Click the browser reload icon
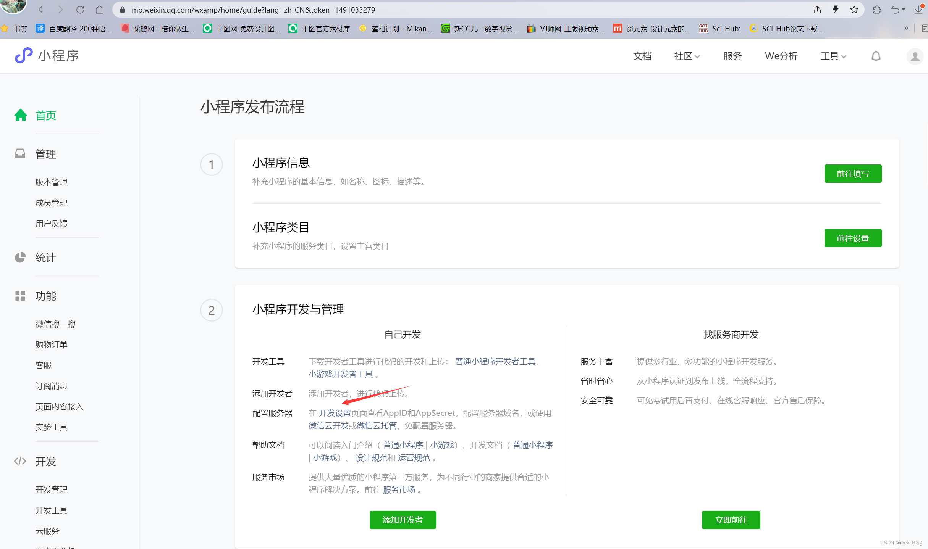The image size is (928, 549). click(80, 10)
